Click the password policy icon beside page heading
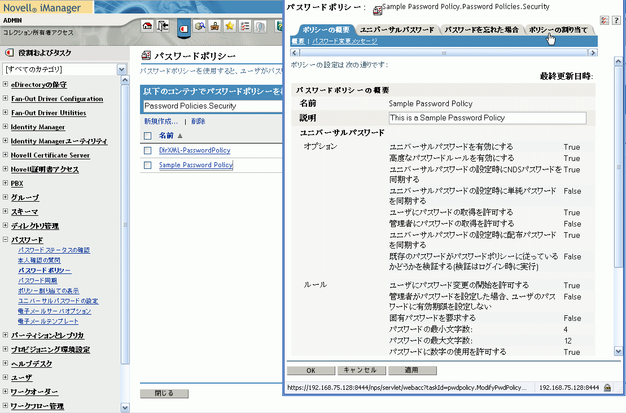Viewport: 626px width, 413px height. click(x=146, y=55)
